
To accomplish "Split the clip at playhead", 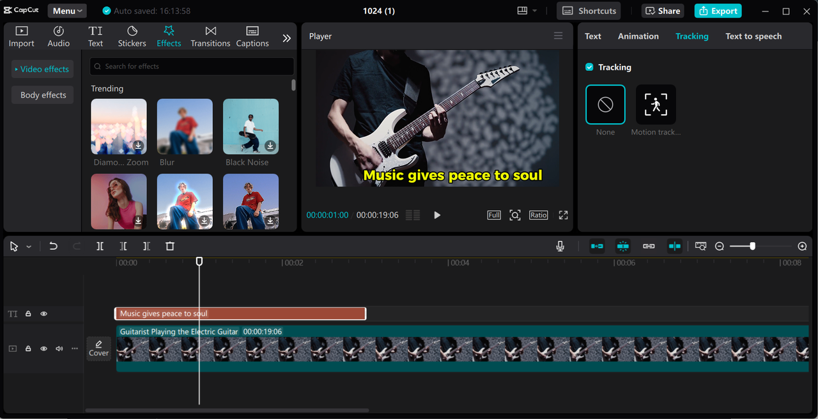I will click(x=100, y=246).
